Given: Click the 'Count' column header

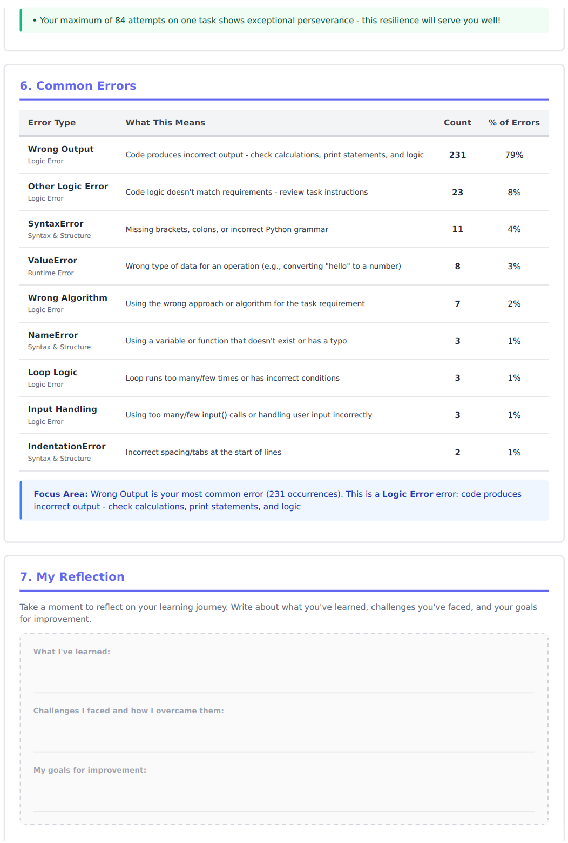Looking at the screenshot, I should [457, 123].
